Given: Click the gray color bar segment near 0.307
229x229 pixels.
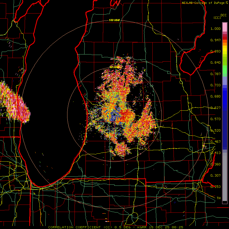Looking at the screenshot, I should point(225,177).
